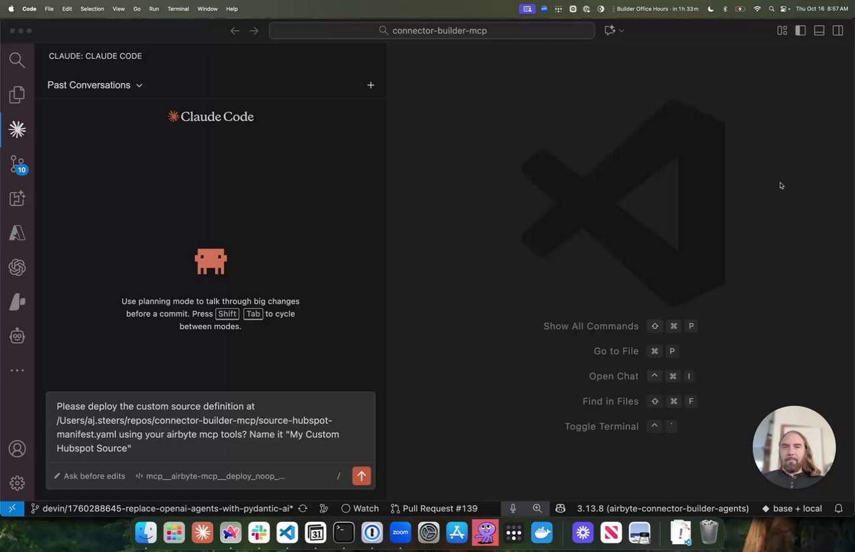
Task: Switch git branch from the devin branch indicator
Action: pos(162,509)
